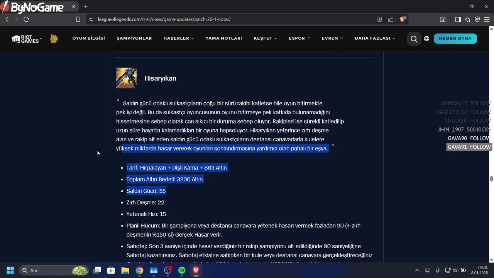Screen dimensions: 494x278
Task: Click the address bar URL field
Action: 232,19
